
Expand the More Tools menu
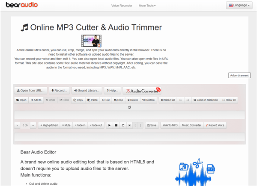coord(147,6)
